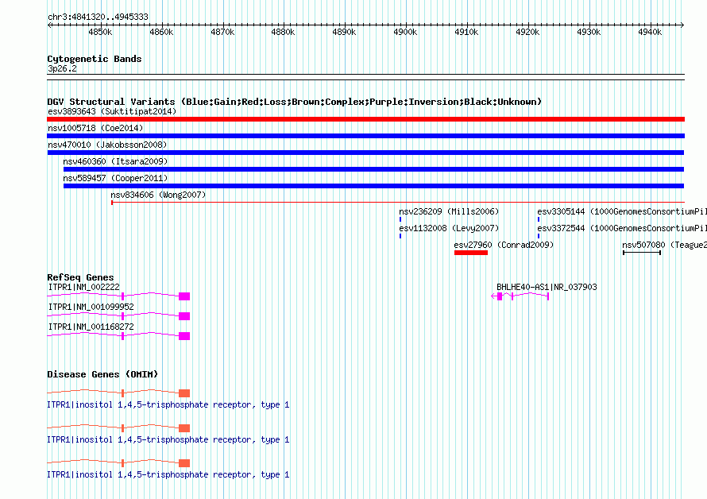Click the DGV Structural Variants track title
The width and height of the screenshot is (707, 499).
pos(295,102)
